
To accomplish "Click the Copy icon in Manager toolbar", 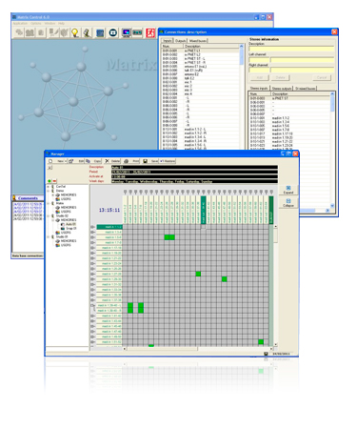I will (x=88, y=161).
